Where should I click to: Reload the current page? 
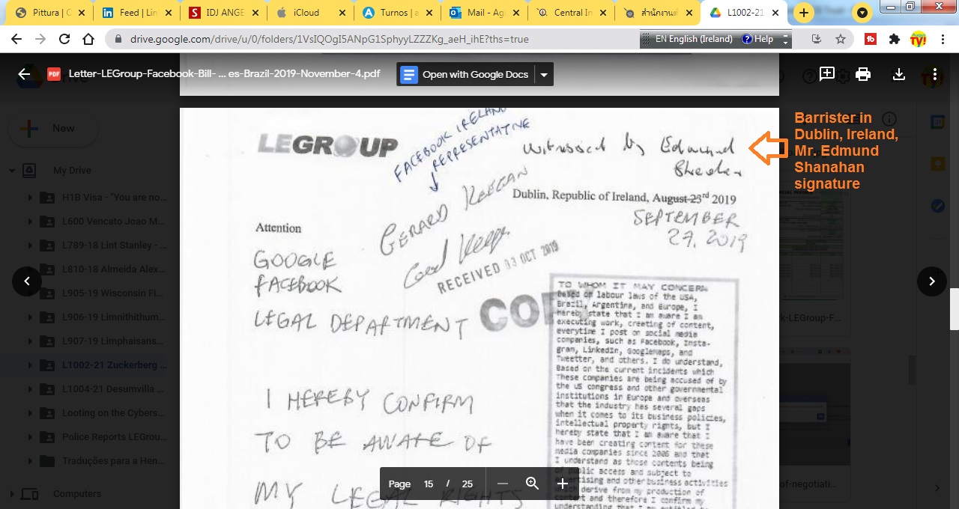tap(64, 39)
